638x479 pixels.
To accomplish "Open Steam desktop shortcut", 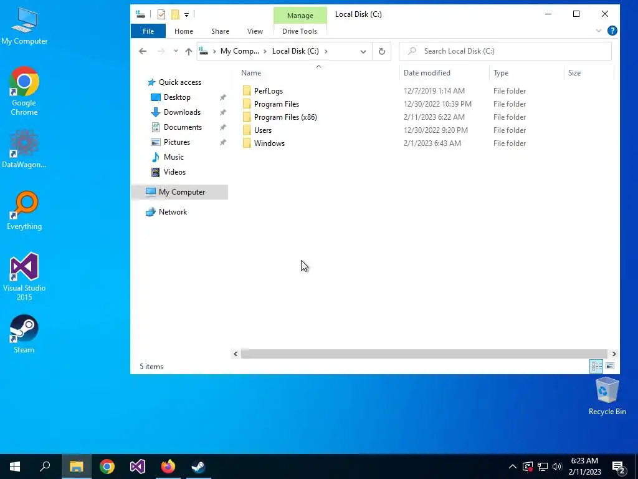I will pos(24,334).
